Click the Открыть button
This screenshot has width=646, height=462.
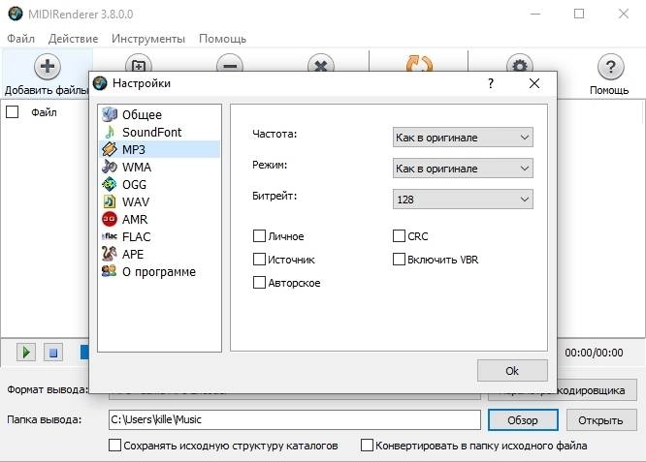600,420
